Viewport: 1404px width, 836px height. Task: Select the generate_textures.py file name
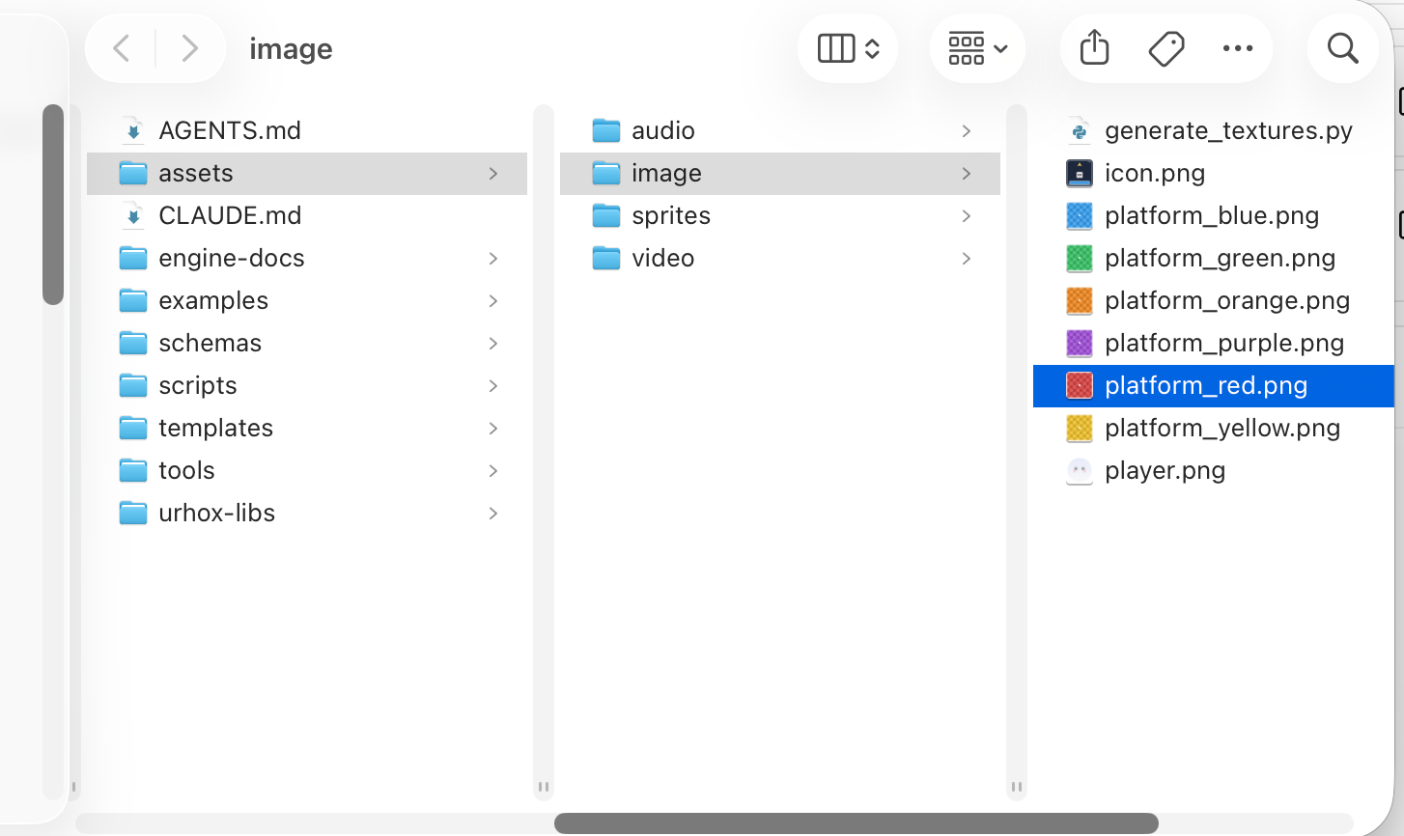(1228, 130)
